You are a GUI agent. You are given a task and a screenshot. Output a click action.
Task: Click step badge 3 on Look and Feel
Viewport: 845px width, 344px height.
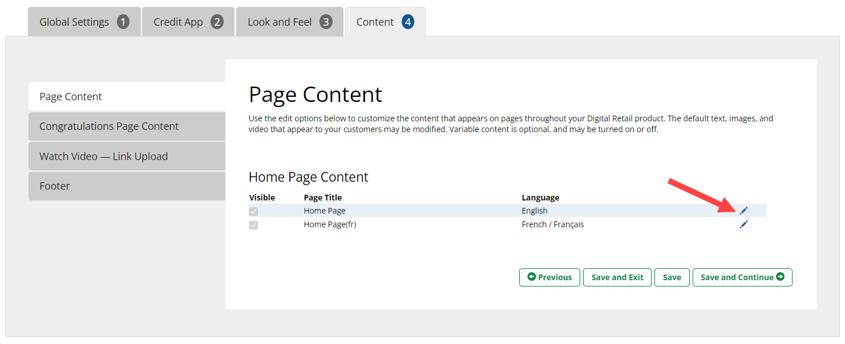(x=326, y=22)
